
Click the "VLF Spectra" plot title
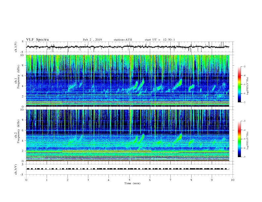click(37, 40)
